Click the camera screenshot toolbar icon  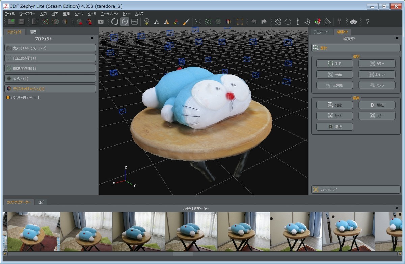click(x=101, y=22)
